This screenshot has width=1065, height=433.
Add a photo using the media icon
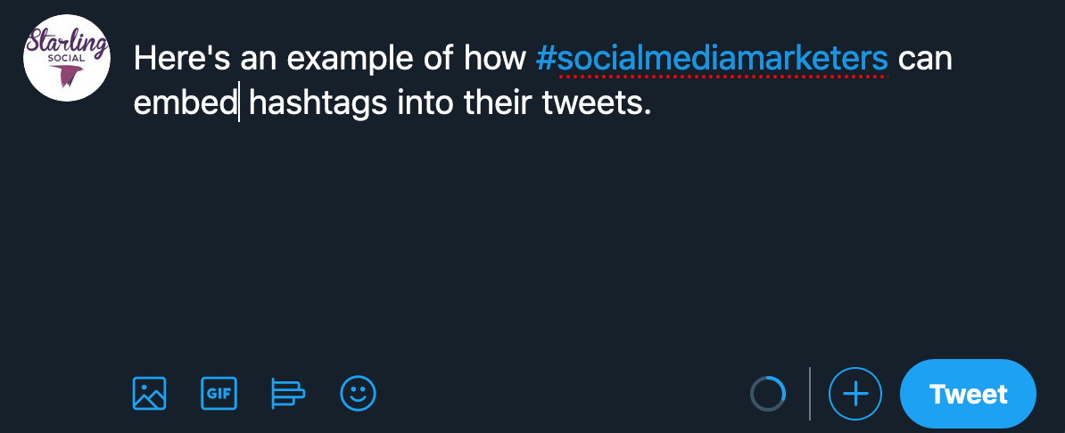point(149,393)
